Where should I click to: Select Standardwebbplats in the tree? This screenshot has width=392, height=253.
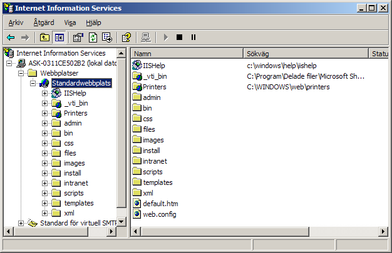tap(81, 83)
